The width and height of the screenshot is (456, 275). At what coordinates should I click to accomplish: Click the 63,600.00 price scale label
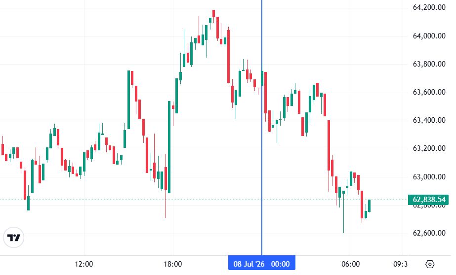[x=429, y=92]
